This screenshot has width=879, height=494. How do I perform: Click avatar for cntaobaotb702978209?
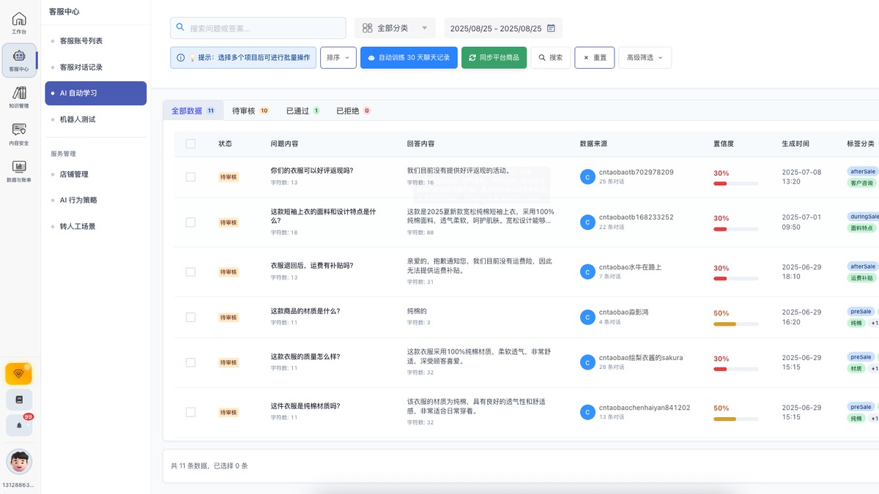click(x=587, y=176)
